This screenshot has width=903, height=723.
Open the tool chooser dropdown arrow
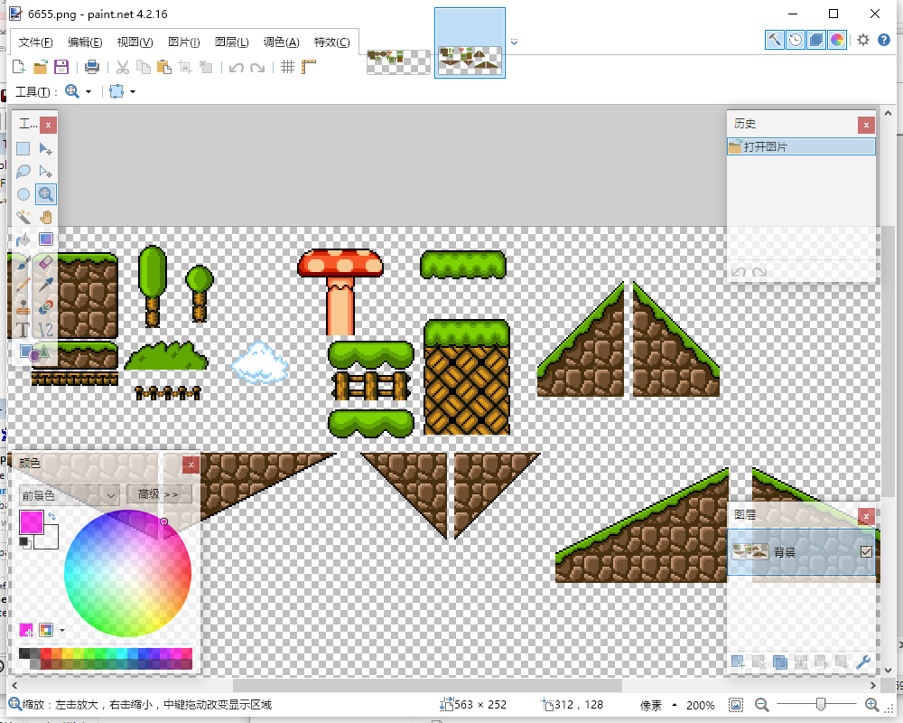pyautogui.click(x=88, y=91)
